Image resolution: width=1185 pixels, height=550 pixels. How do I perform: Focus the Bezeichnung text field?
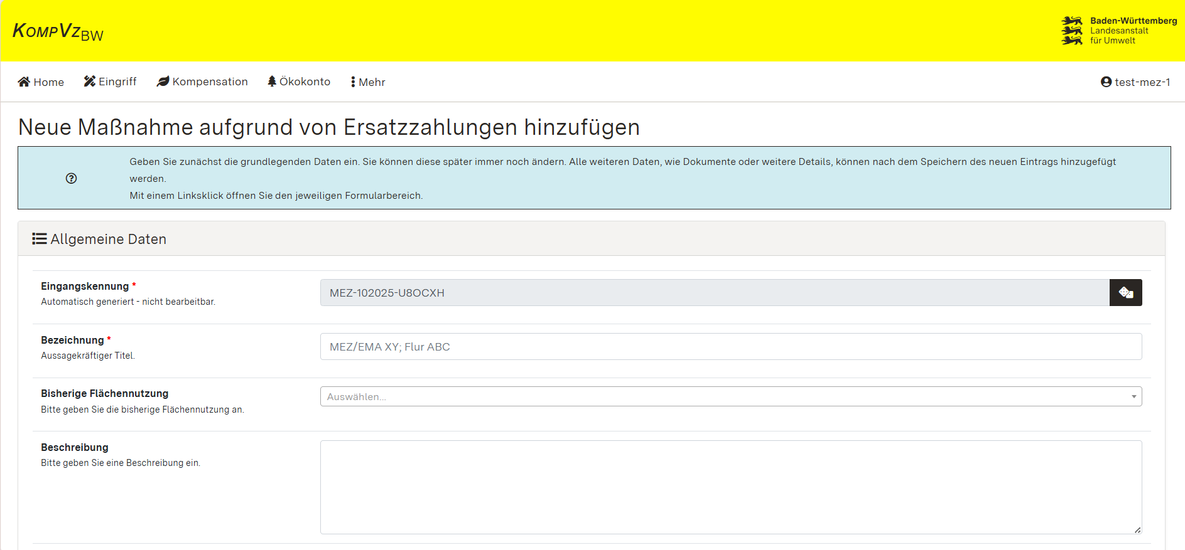pyautogui.click(x=730, y=347)
